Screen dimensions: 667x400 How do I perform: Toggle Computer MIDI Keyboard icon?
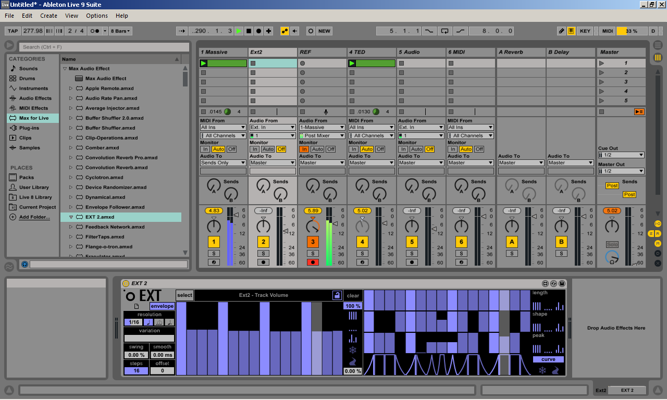571,31
